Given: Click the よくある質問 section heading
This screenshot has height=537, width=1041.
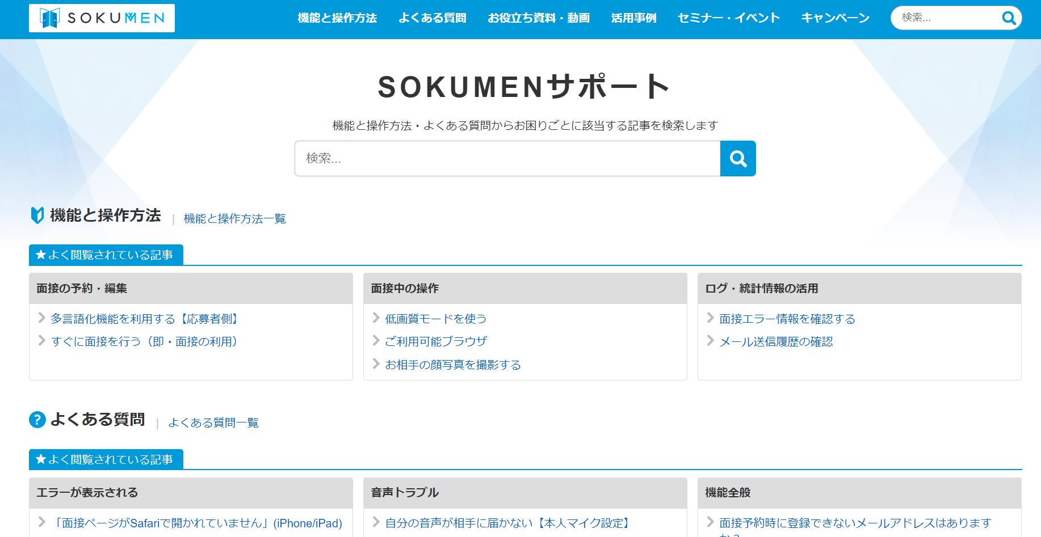Looking at the screenshot, I should point(98,420).
